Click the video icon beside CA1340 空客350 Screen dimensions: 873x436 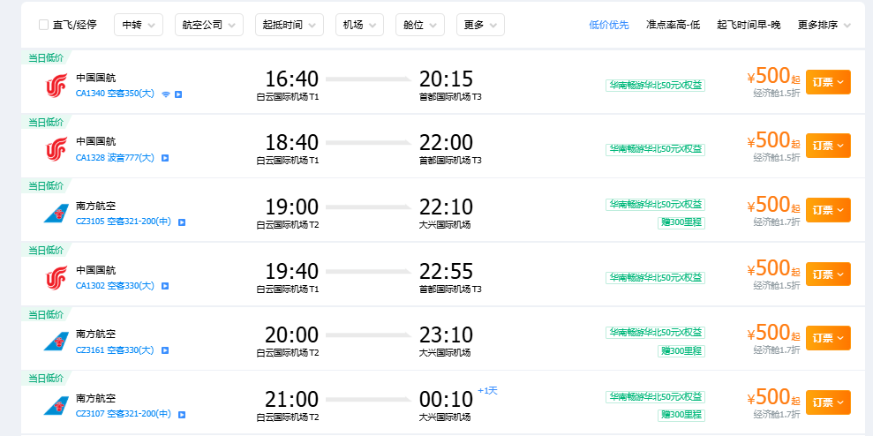pyautogui.click(x=178, y=94)
